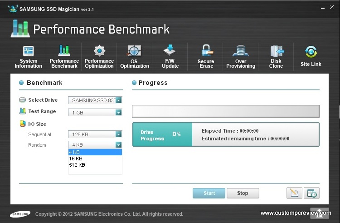
Task: Click the I/O Size icon
Action: coord(23,124)
